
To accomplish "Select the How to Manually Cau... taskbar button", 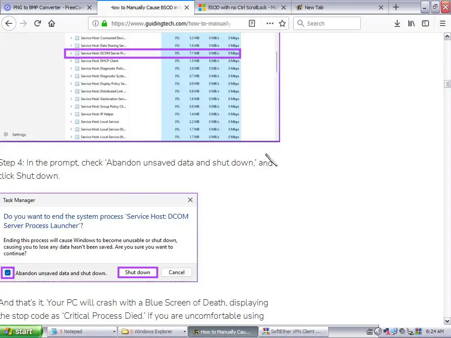I will (223, 331).
